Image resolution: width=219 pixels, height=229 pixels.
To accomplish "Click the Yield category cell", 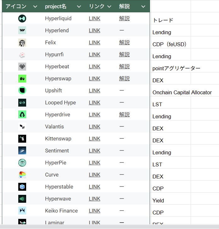I will click(171, 199).
